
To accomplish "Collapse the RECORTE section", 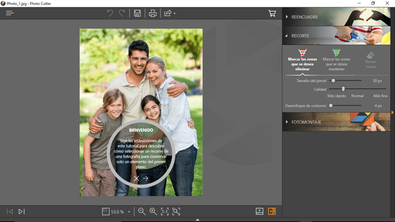I will (x=336, y=36).
